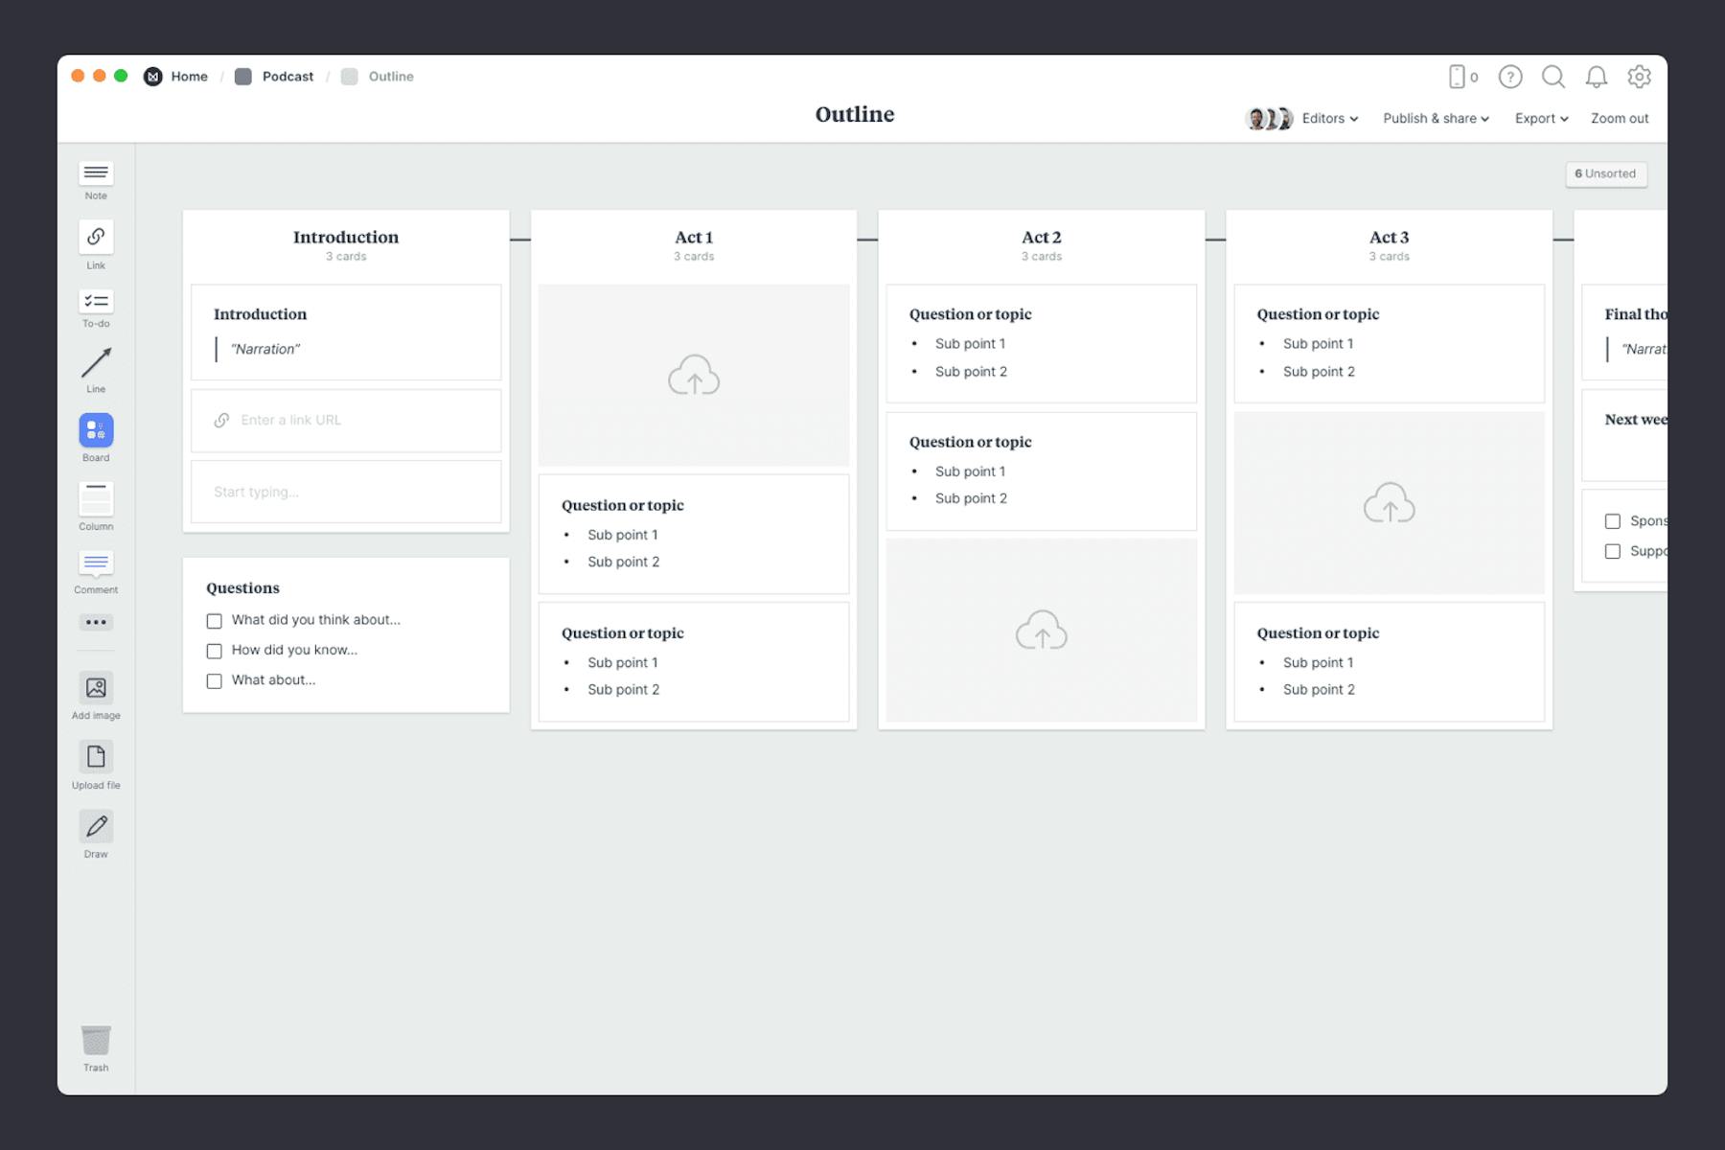Navigate to Home breadcrumb

pyautogui.click(x=189, y=76)
